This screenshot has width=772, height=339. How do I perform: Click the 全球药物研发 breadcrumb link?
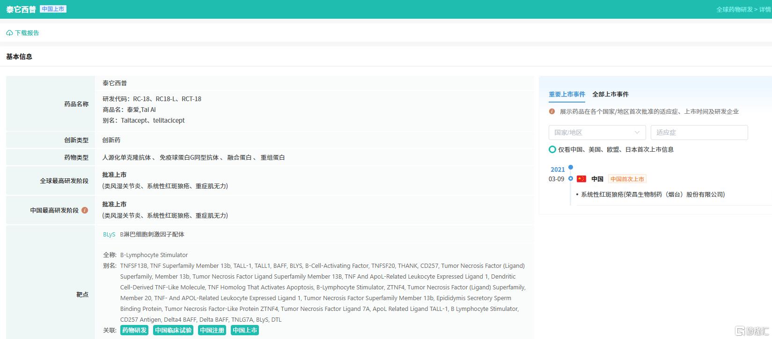click(735, 9)
